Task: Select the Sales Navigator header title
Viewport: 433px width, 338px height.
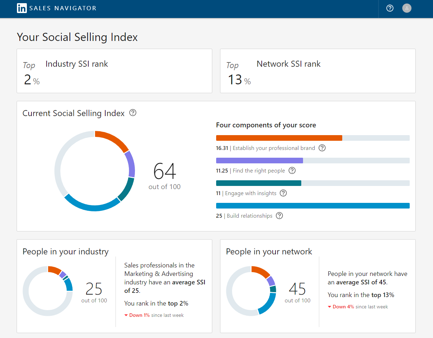Action: 62,8
